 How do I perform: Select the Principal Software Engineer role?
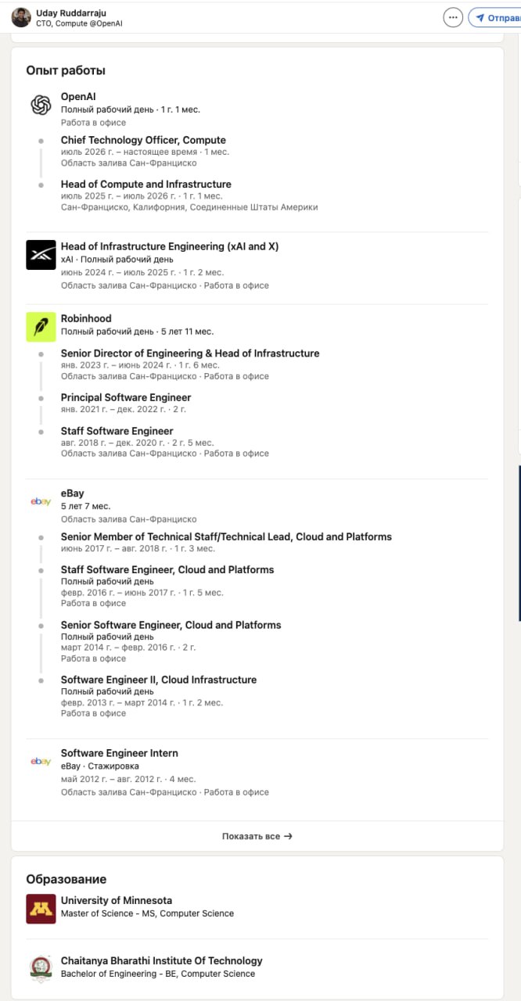126,397
